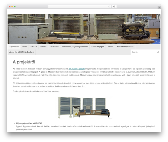Image resolution: width=168 pixels, height=142 pixels.
Task: Open the Köszönetnyilvánítás menu item
Action: [x=125, y=47]
